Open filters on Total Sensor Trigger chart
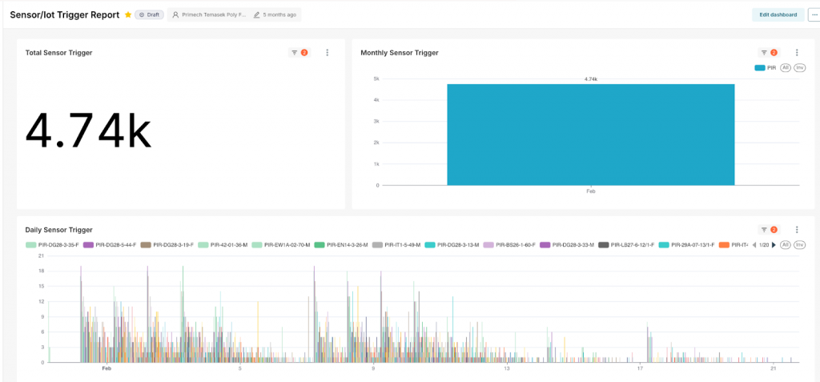The height and width of the screenshot is (382, 820). (x=299, y=53)
